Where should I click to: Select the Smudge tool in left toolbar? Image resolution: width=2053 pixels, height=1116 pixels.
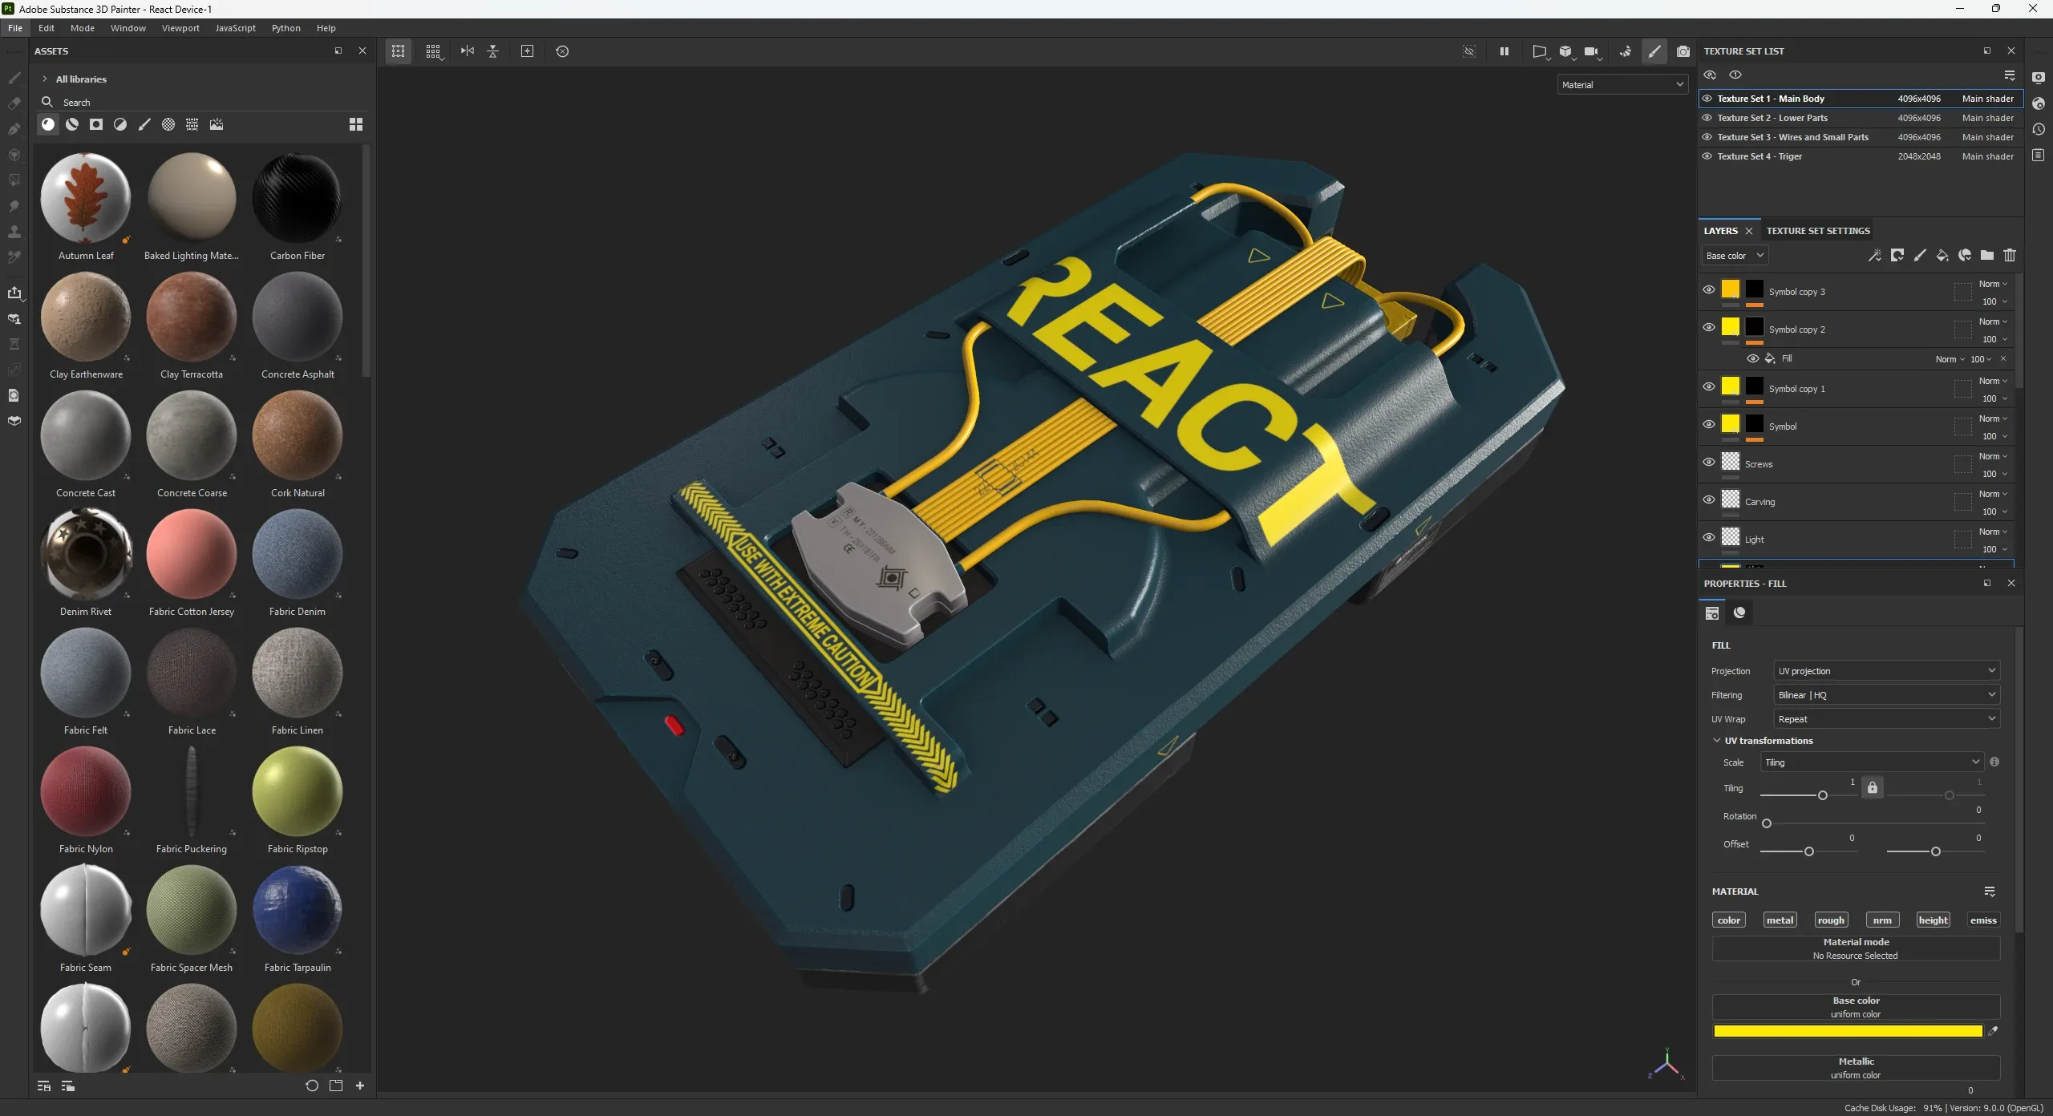14,206
